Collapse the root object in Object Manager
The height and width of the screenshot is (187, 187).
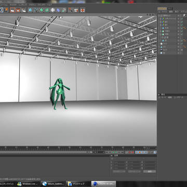159,16
